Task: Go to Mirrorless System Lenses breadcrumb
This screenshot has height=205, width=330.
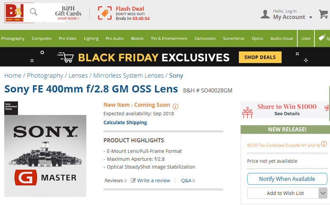Action: pyautogui.click(x=128, y=76)
